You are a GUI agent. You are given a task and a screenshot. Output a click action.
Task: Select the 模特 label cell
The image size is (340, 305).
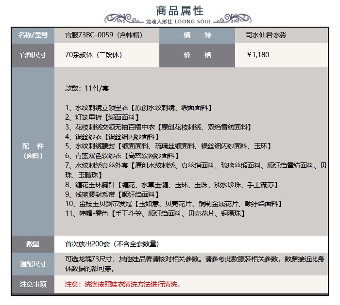tap(197, 35)
